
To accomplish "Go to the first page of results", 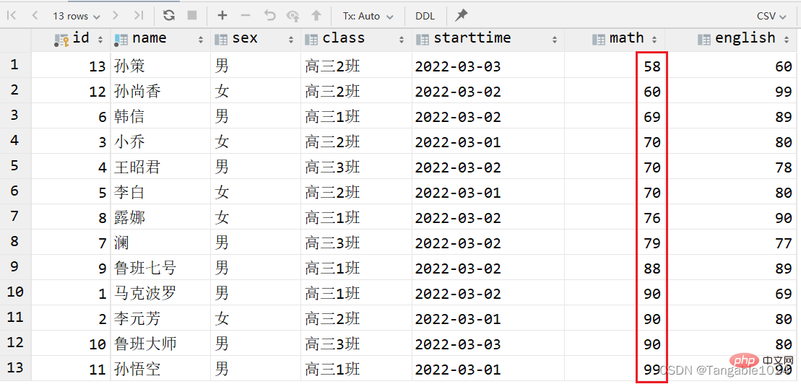I will (x=12, y=15).
